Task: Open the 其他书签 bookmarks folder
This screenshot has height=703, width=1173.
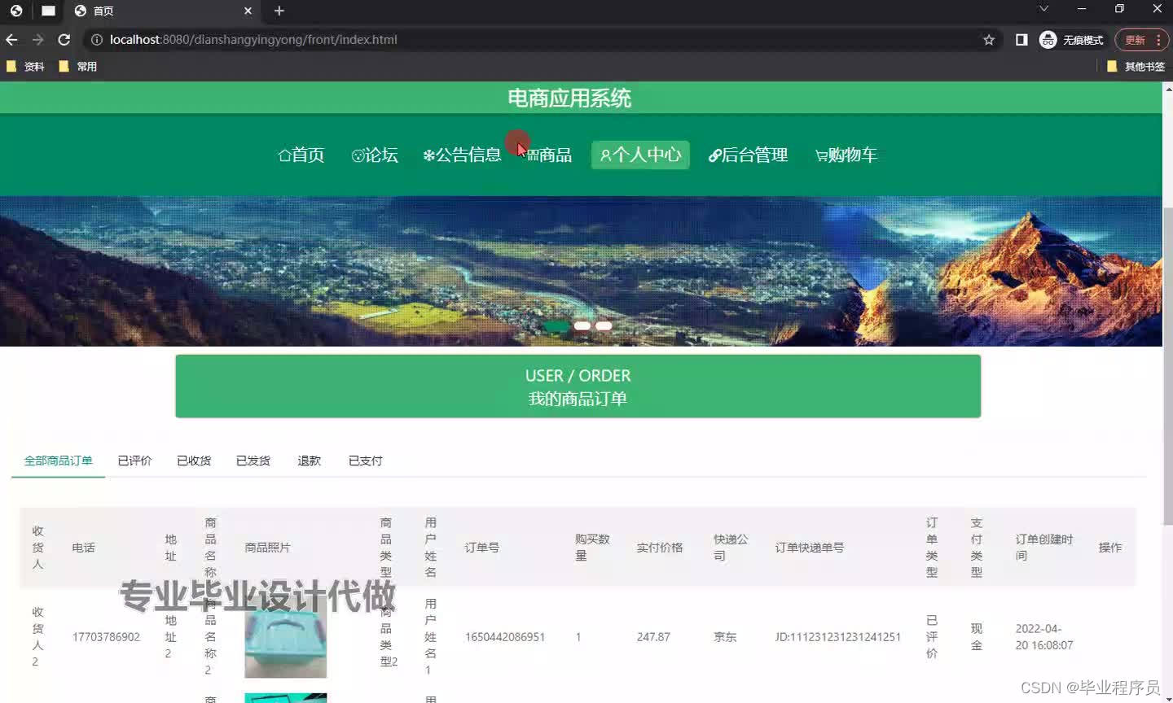Action: pos(1136,67)
